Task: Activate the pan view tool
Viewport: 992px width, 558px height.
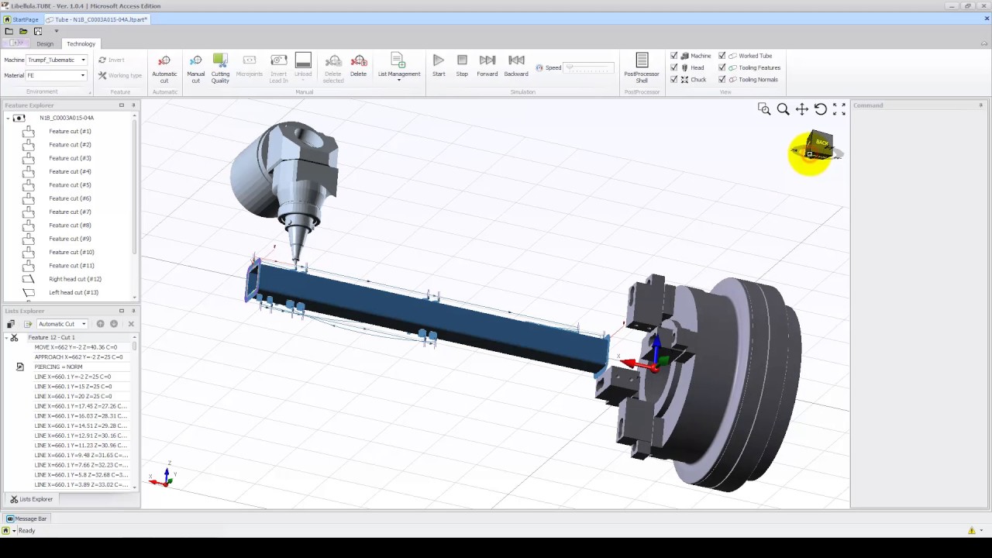Action: point(802,109)
